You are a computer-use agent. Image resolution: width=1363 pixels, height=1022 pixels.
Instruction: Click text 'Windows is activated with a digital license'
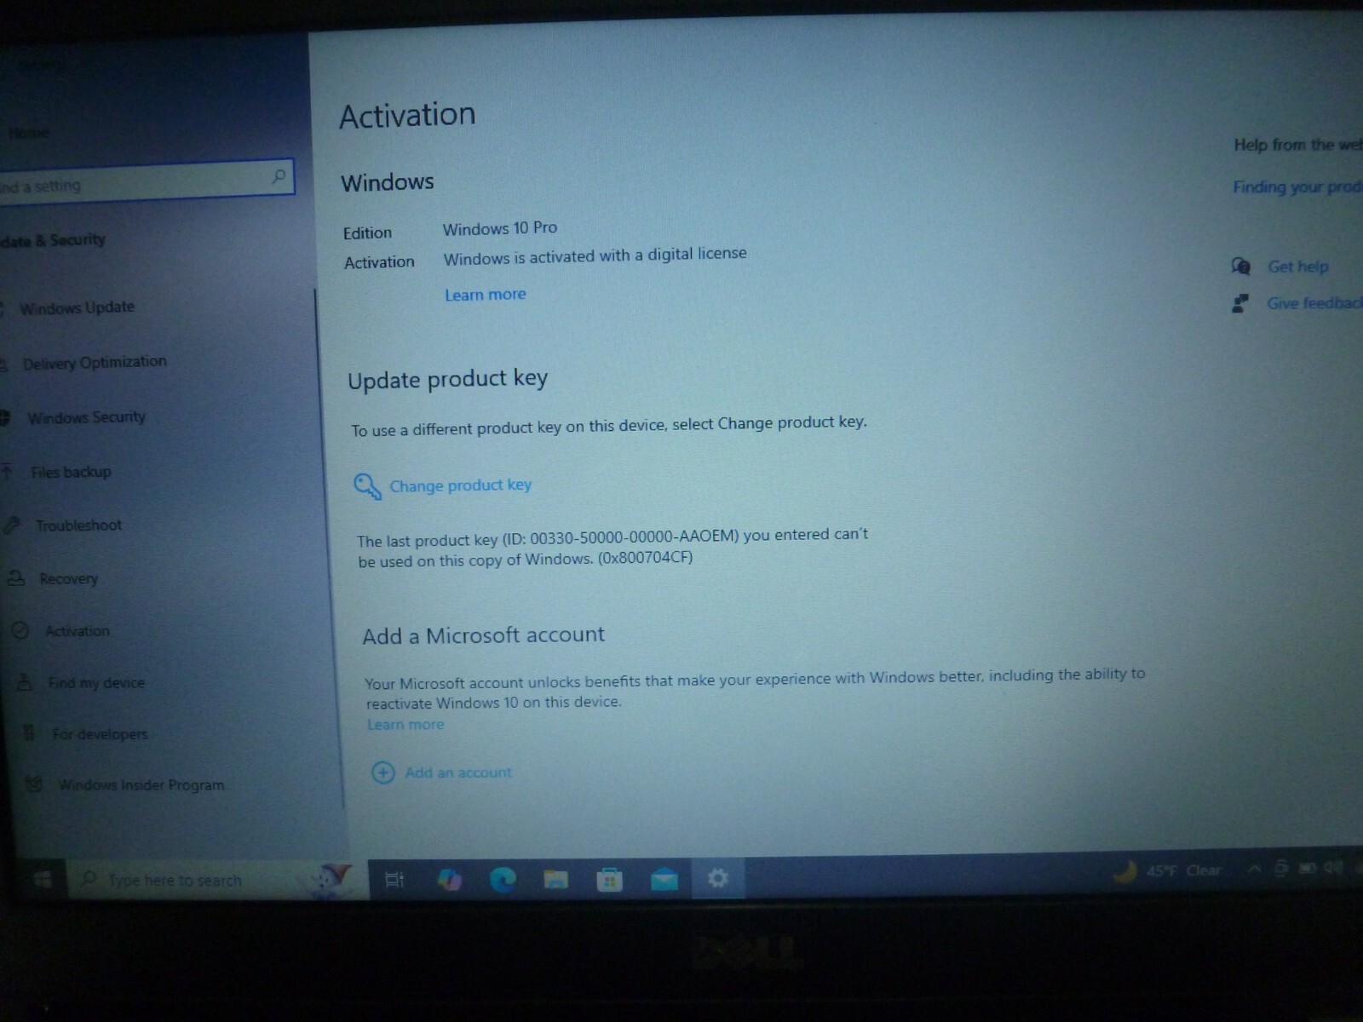[595, 255]
